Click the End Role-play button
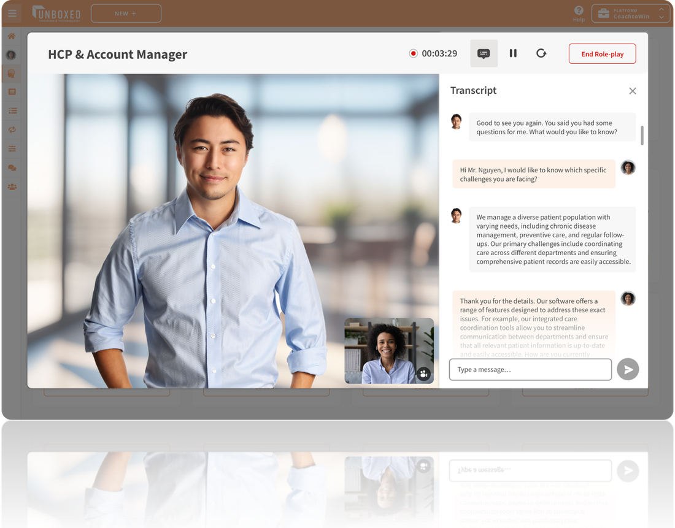675x528 pixels. coord(602,54)
